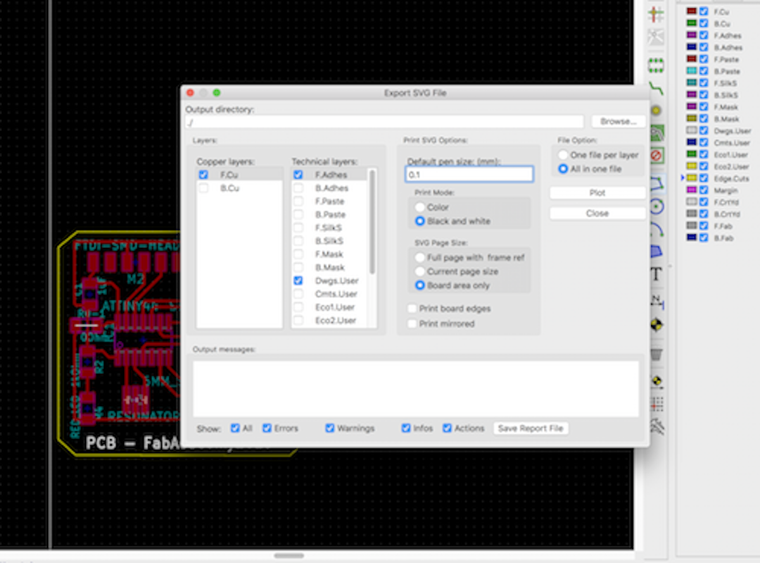
Task: Uncheck Dwgs.User in Technical layers list
Action: 298,280
